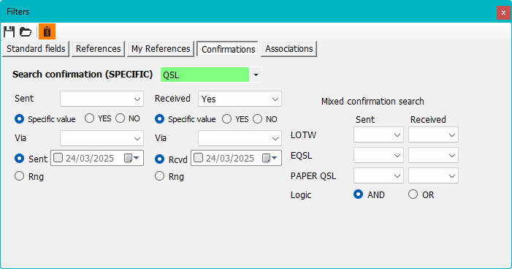512x269 pixels.
Task: Select Specific value radio under Sent
Action: 20,119
